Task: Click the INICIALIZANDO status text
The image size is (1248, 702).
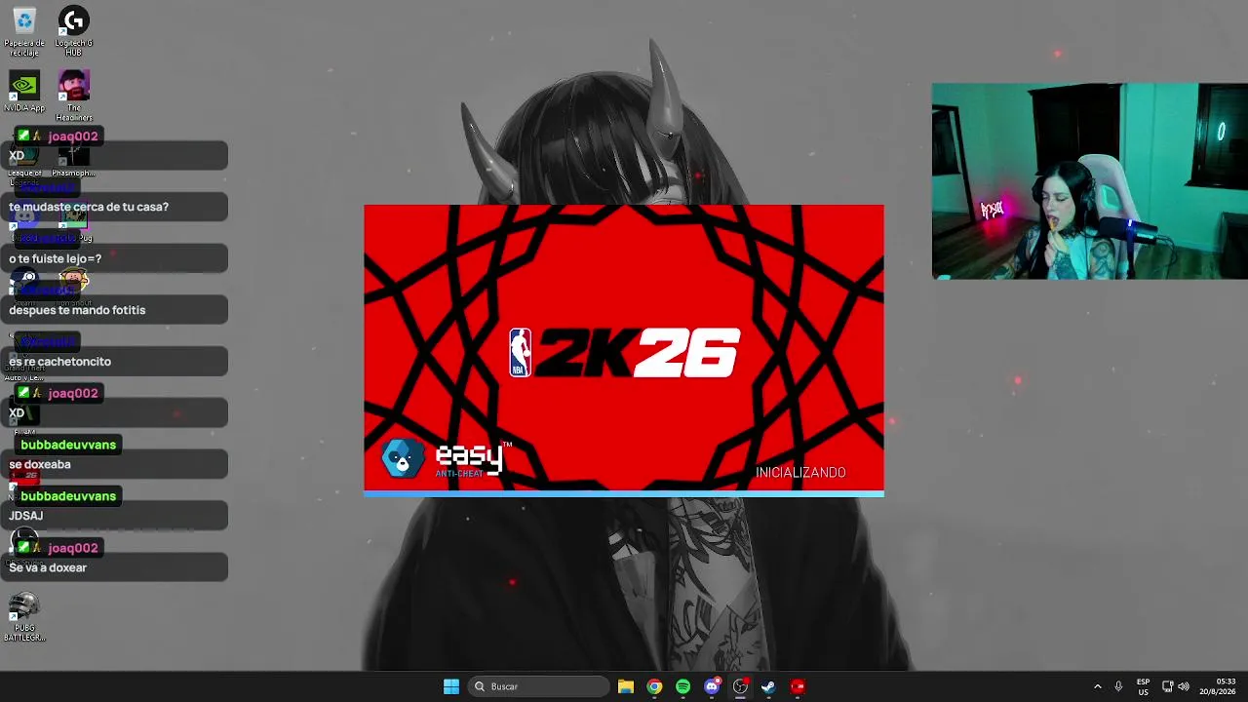Action: pos(800,473)
